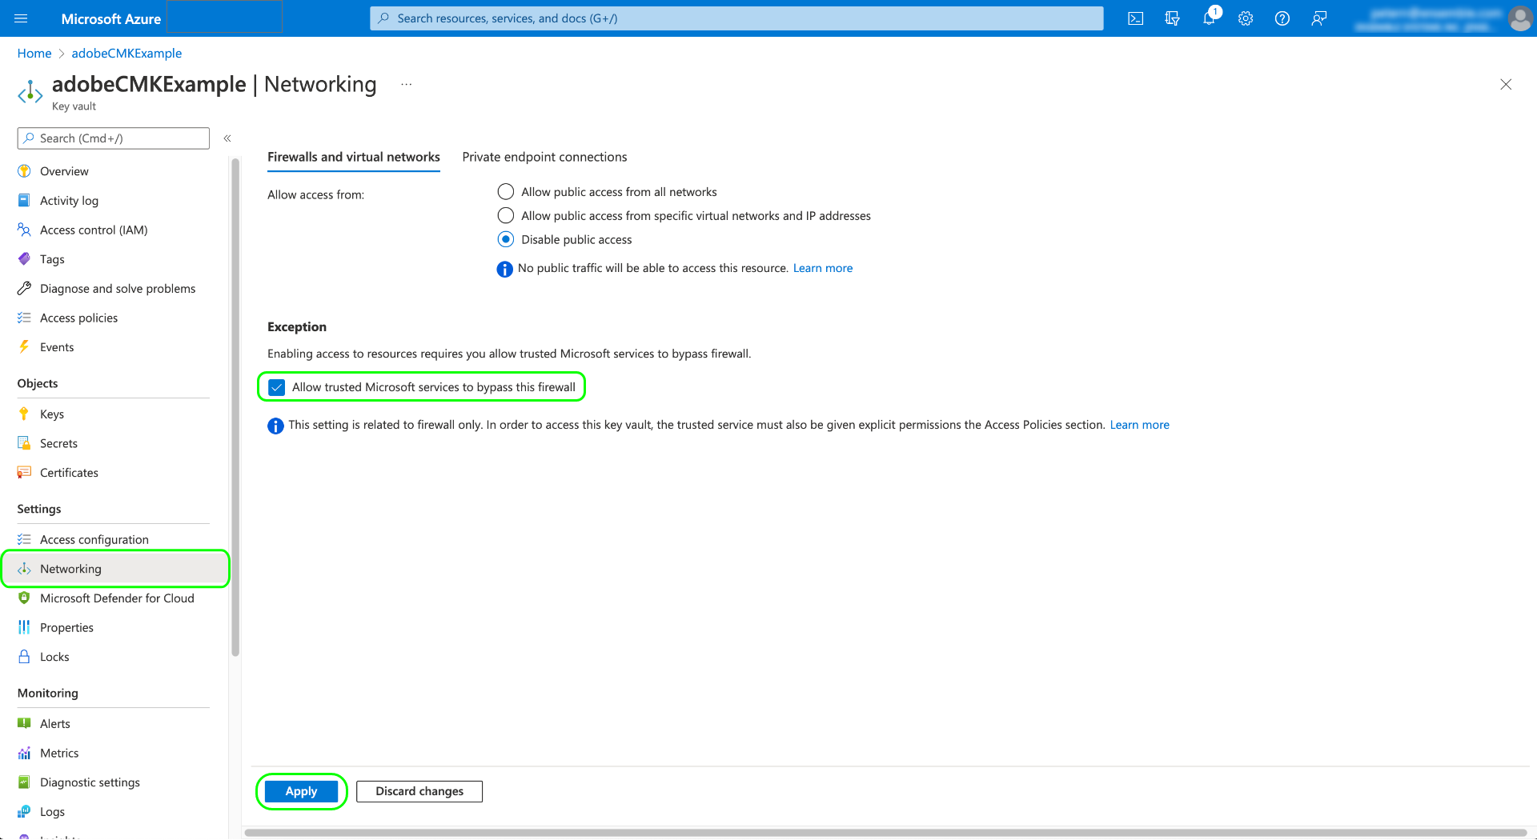This screenshot has height=840, width=1537.
Task: Open Learn more about trusted service permissions
Action: pyautogui.click(x=1139, y=425)
